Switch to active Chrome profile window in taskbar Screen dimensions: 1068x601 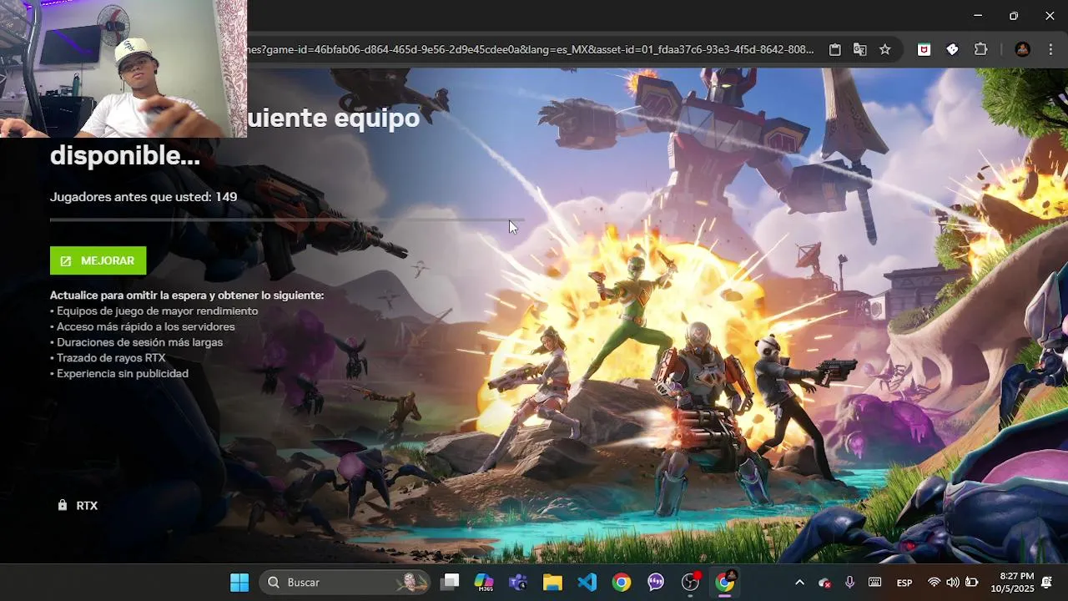726,583
